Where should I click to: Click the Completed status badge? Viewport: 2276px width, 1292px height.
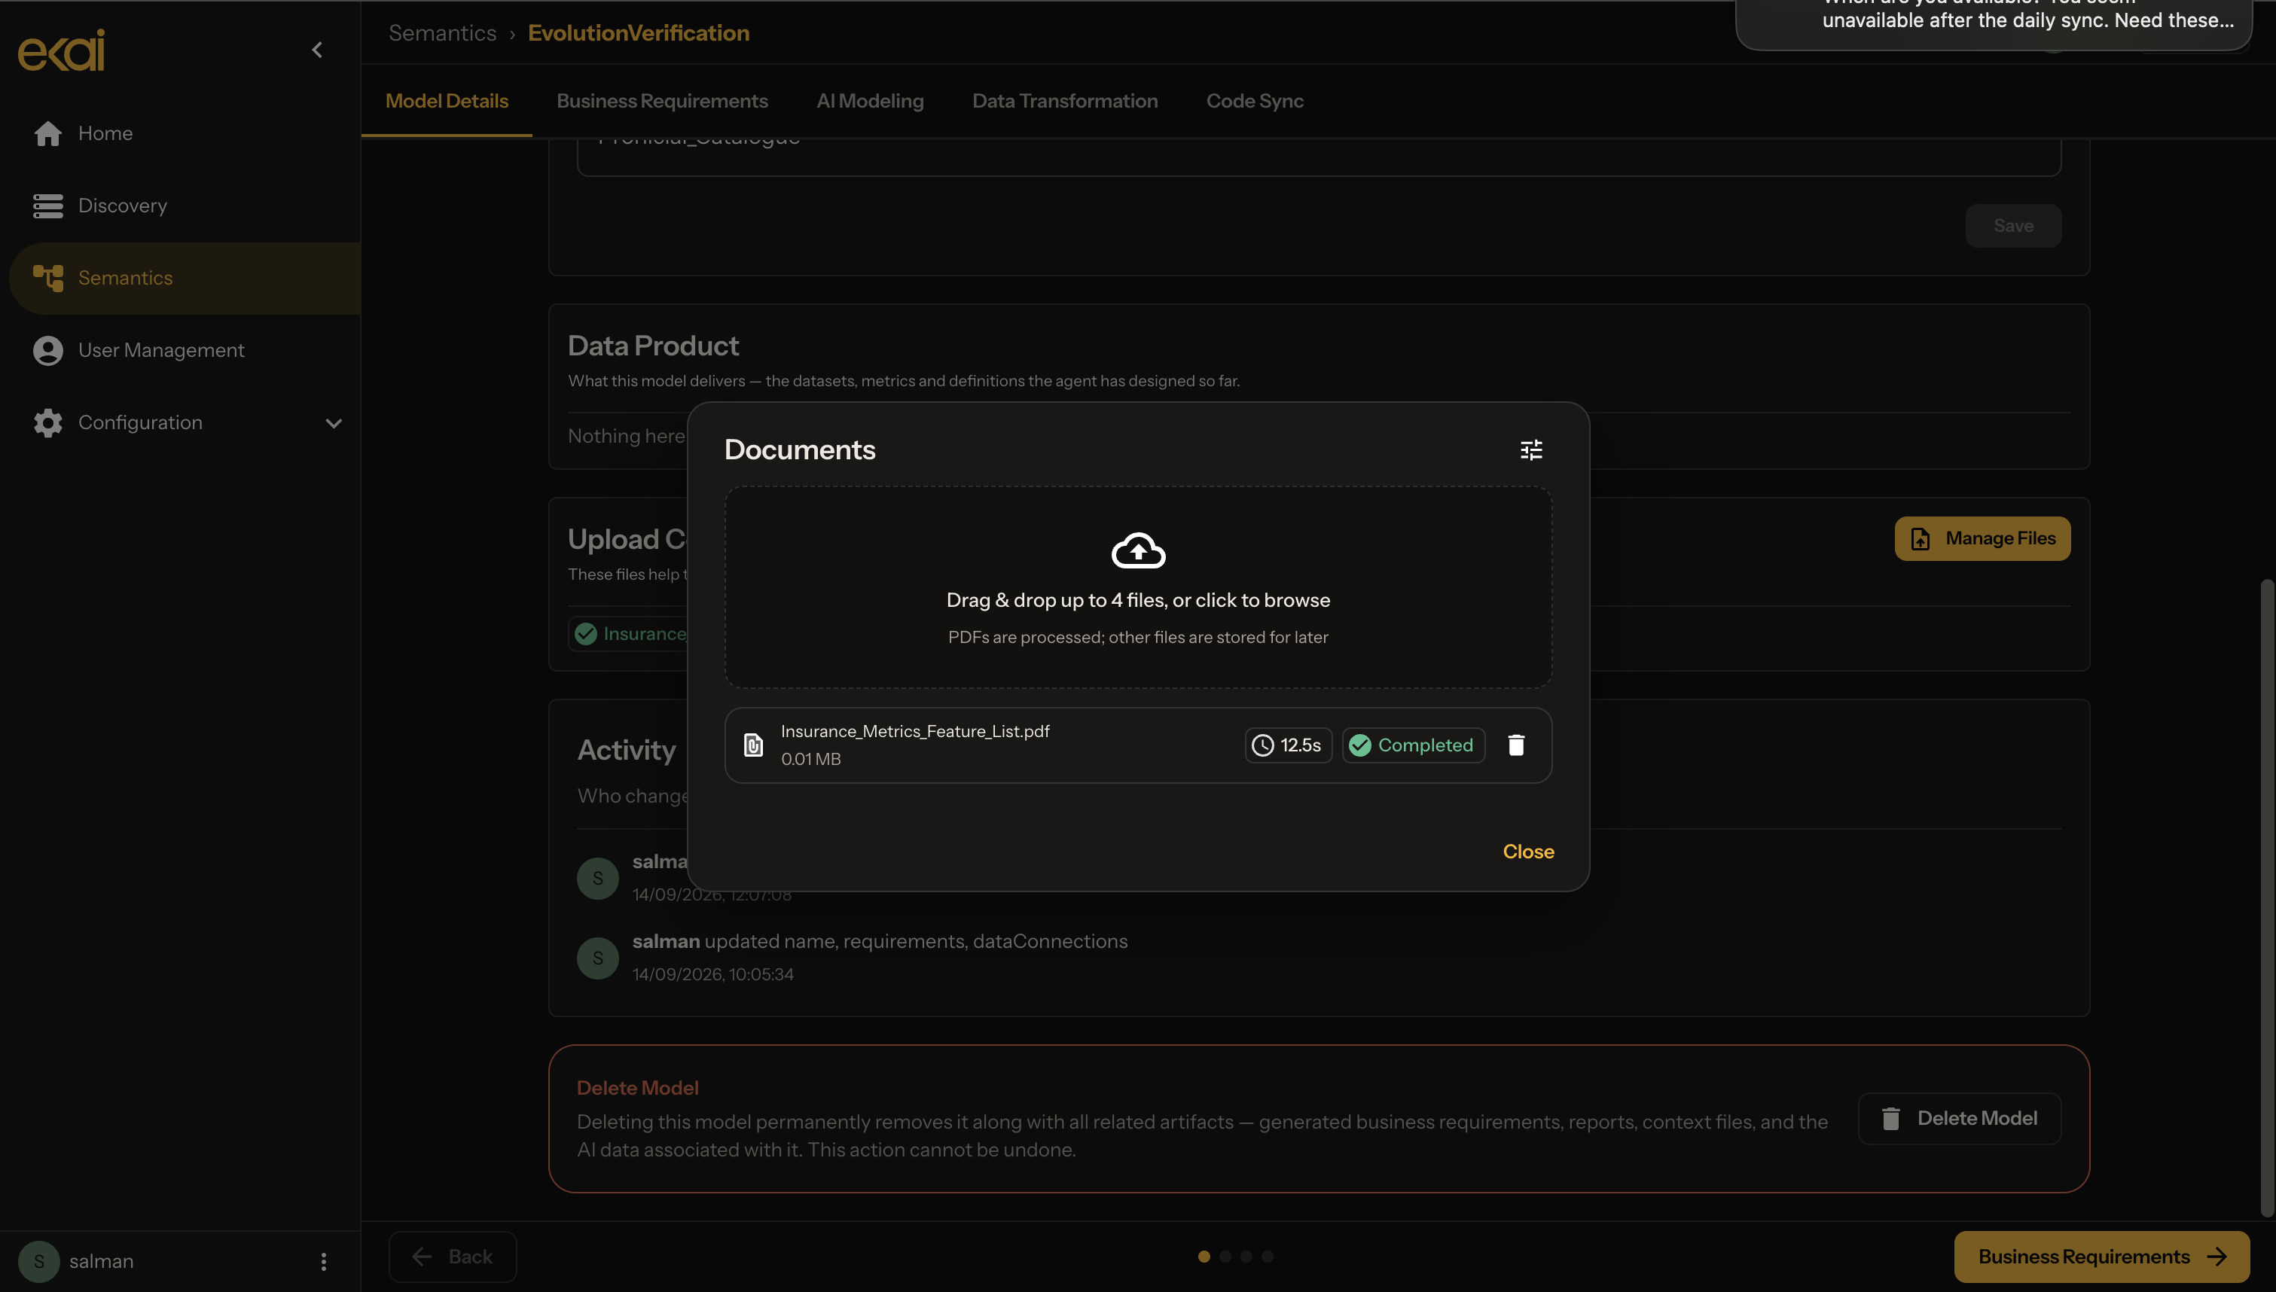(x=1414, y=745)
